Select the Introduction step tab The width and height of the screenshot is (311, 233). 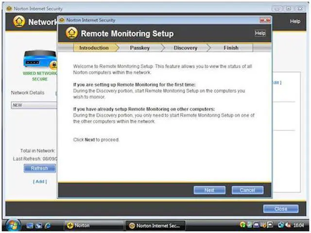[x=93, y=48]
